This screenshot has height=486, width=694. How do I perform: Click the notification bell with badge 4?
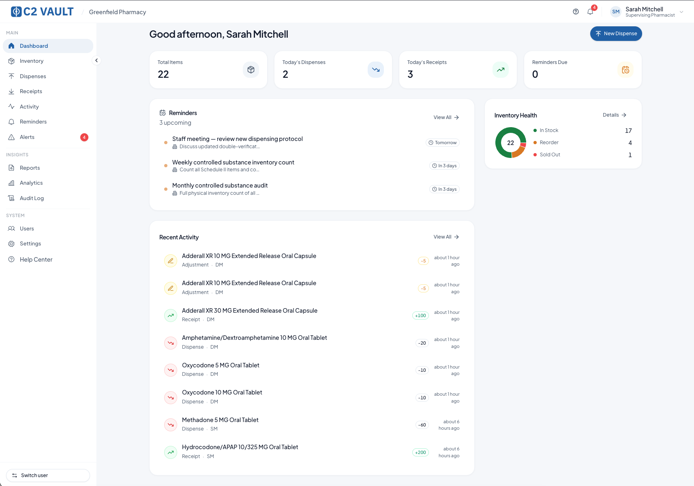click(590, 11)
